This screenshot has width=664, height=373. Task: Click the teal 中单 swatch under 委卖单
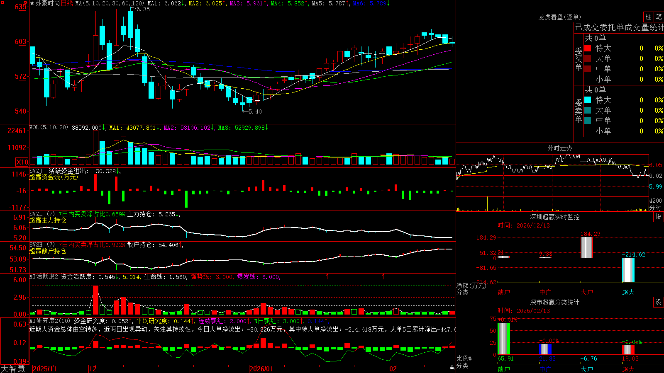pyautogui.click(x=588, y=121)
